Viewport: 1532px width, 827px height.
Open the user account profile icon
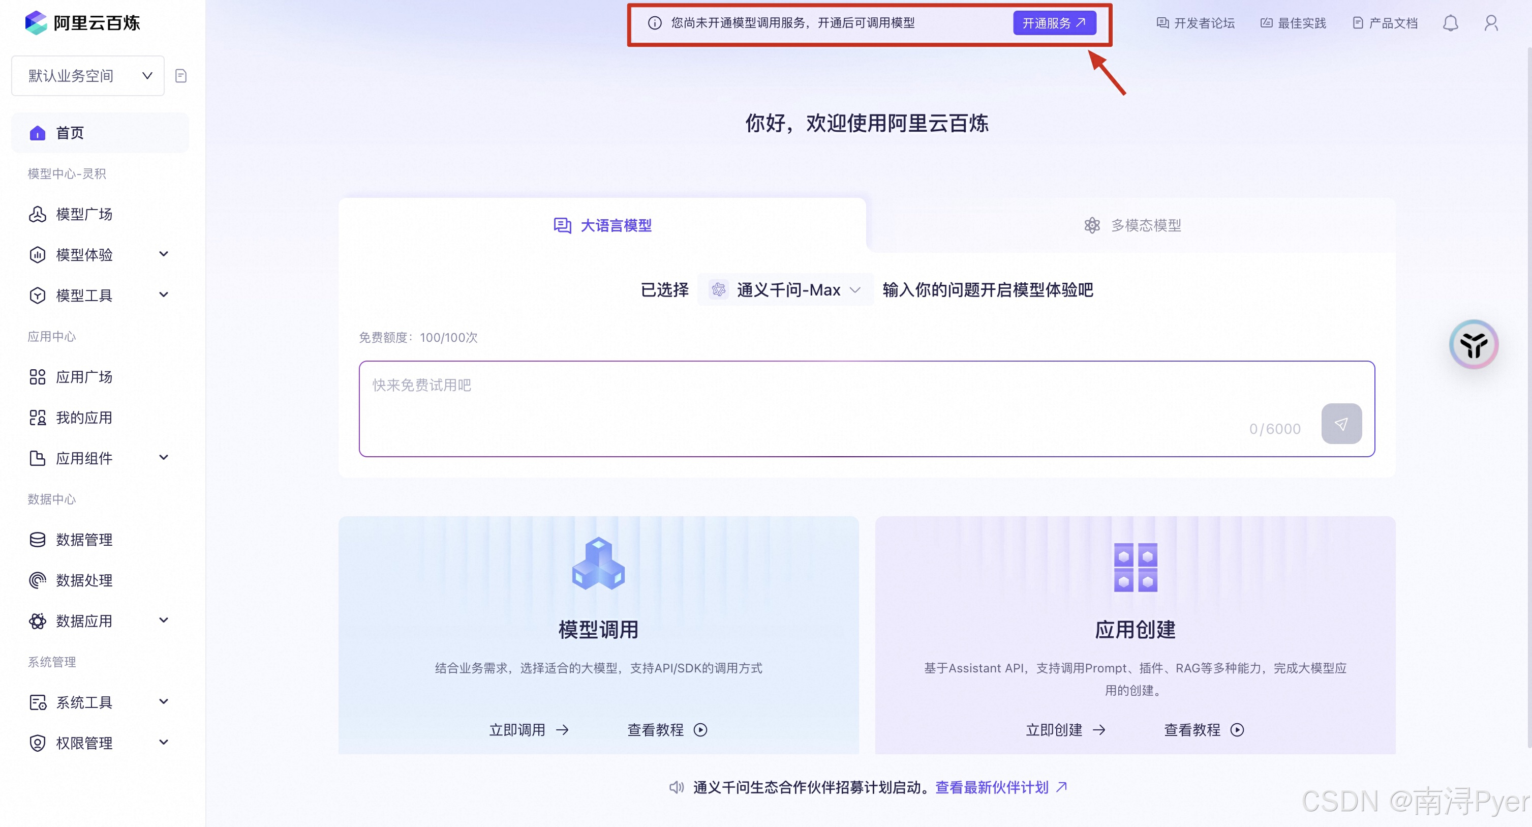click(1491, 23)
